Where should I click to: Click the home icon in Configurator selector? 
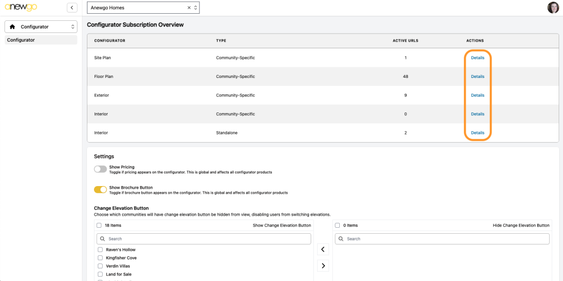pyautogui.click(x=13, y=27)
